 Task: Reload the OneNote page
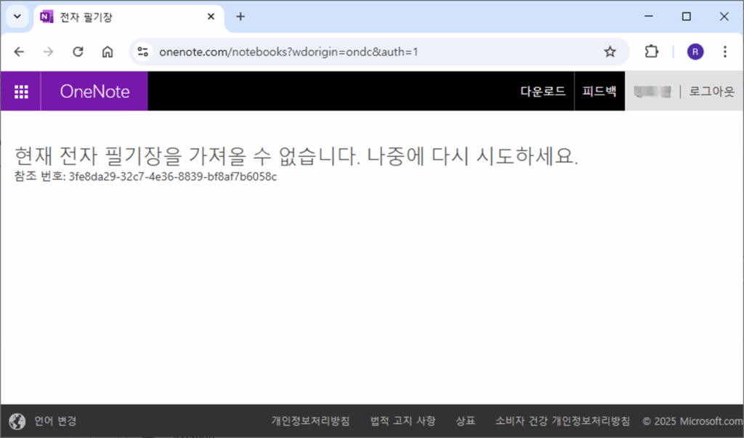pos(78,52)
